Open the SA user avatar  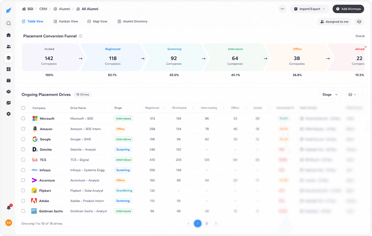[9, 223]
